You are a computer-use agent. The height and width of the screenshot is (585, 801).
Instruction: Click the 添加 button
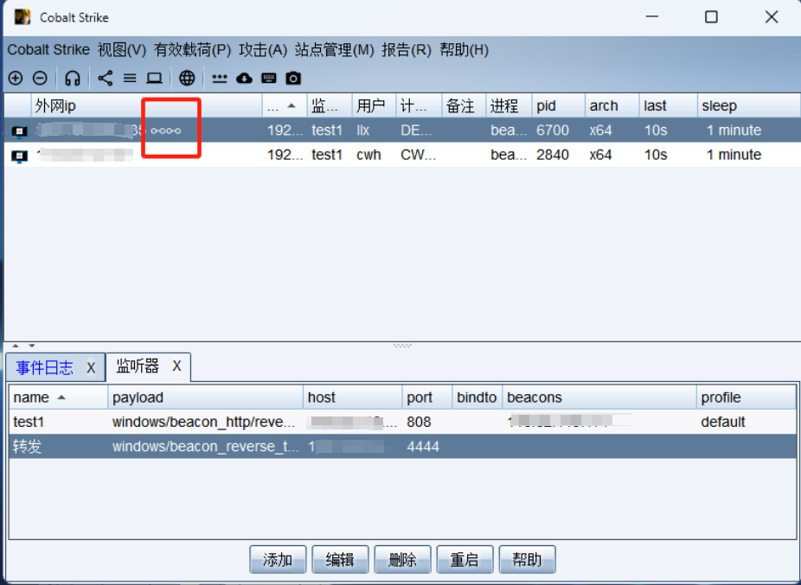coord(278,559)
